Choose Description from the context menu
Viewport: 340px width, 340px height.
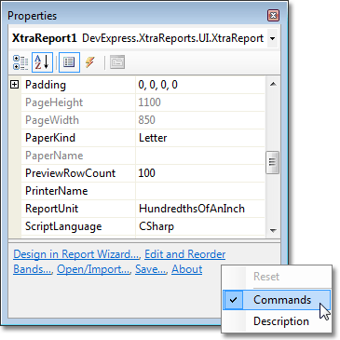coord(281,321)
